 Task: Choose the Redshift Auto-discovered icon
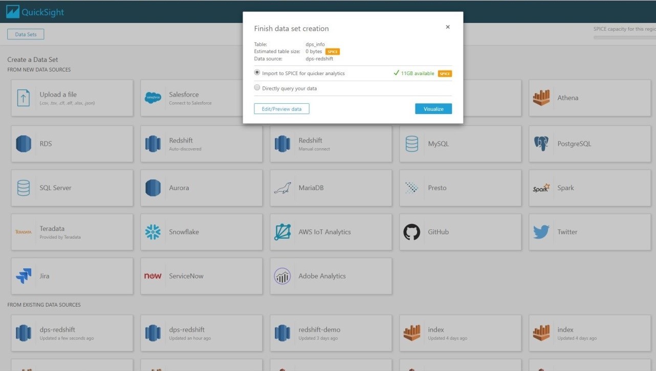click(153, 144)
